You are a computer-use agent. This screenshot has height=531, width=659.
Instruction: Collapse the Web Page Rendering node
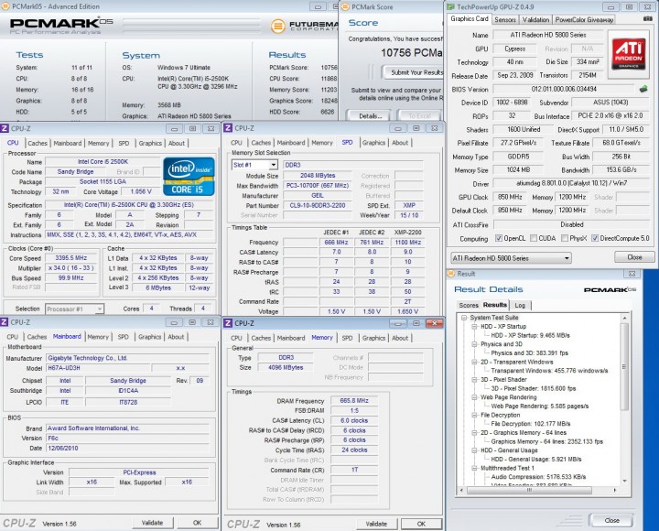(x=474, y=397)
